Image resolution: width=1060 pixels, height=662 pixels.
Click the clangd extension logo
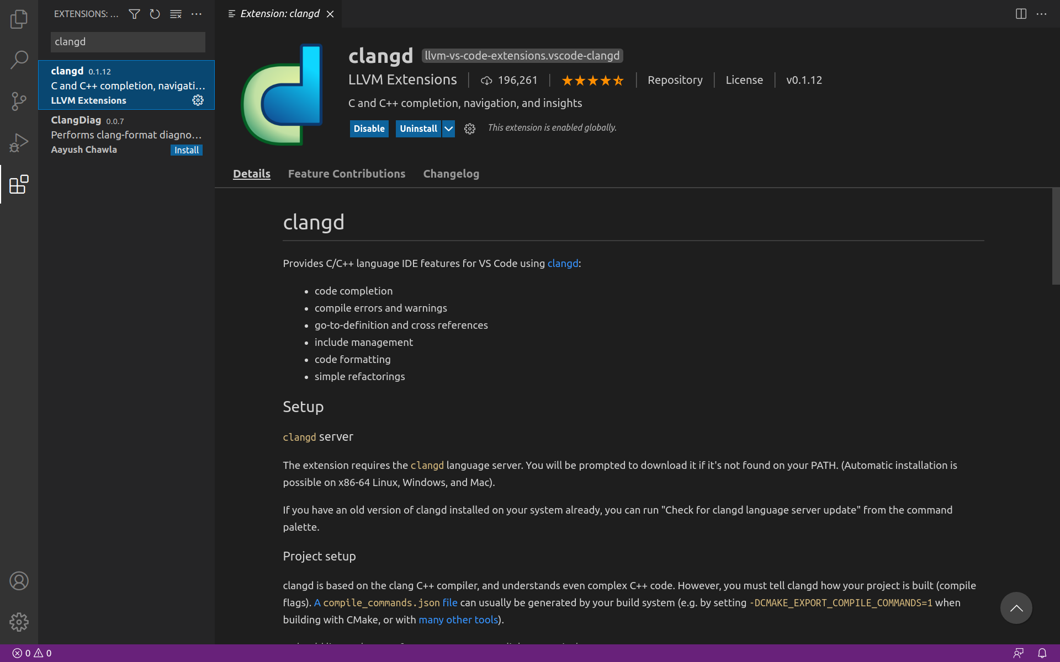click(x=282, y=94)
